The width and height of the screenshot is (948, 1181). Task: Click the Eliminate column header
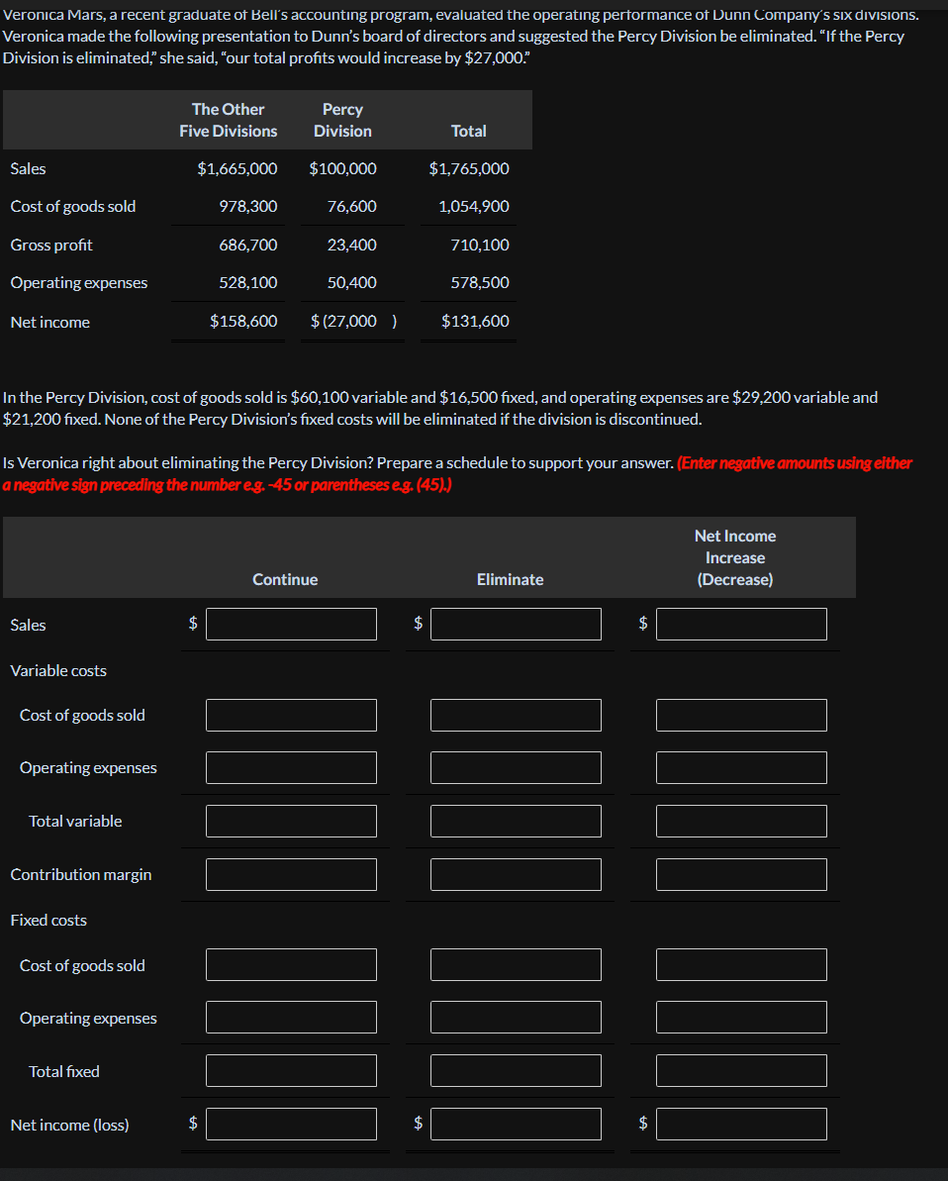click(510, 579)
